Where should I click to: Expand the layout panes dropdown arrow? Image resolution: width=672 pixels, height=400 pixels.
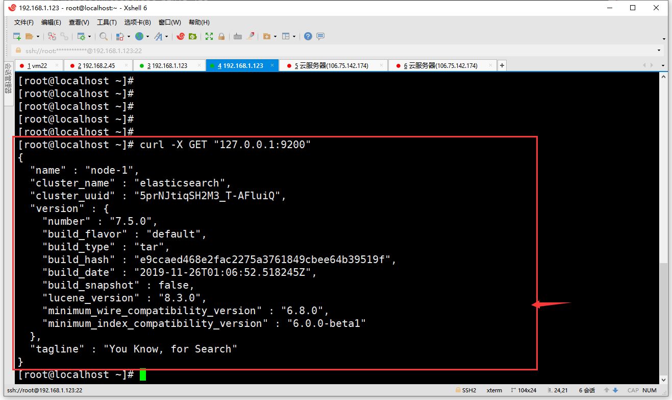[x=294, y=36]
